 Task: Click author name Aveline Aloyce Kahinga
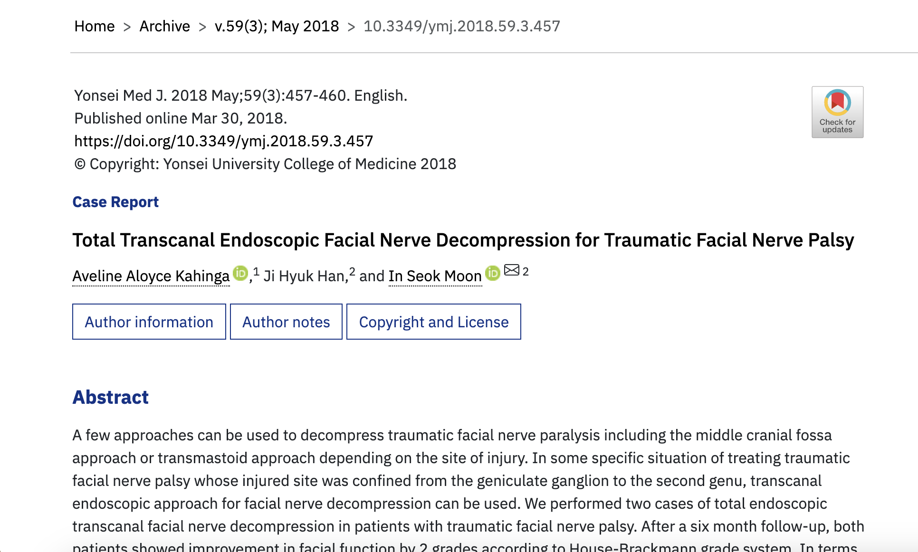coord(151,276)
